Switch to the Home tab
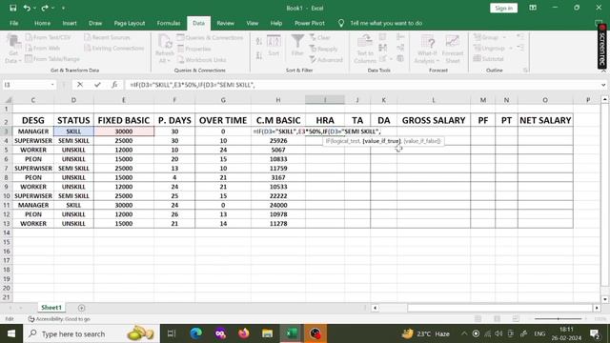The height and width of the screenshot is (343, 610). click(x=42, y=23)
